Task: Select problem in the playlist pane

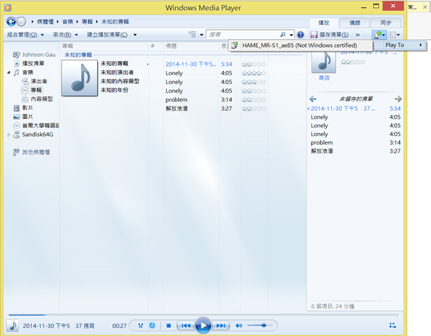Action: pos(322,143)
